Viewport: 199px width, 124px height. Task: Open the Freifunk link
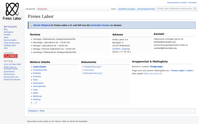pyautogui.click(x=37, y=100)
